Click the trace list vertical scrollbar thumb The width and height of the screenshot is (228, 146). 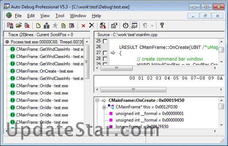pyautogui.click(x=87, y=62)
